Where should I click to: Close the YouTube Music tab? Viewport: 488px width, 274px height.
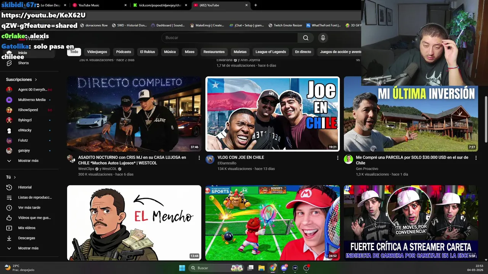125,5
